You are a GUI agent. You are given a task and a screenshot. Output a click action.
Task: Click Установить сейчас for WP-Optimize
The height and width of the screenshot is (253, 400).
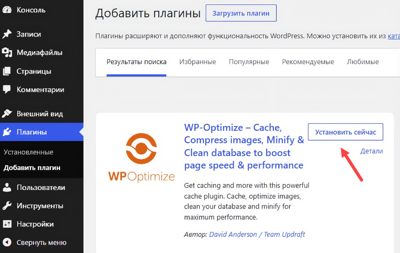pos(345,132)
